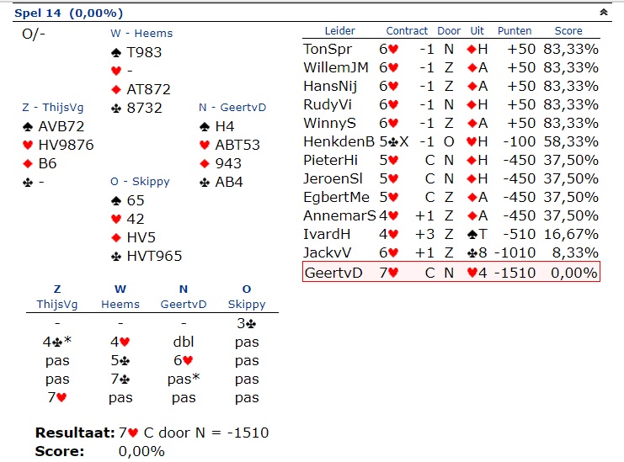Select the WinnyS result row
Screen dimensions: 624x462
(x=451, y=123)
